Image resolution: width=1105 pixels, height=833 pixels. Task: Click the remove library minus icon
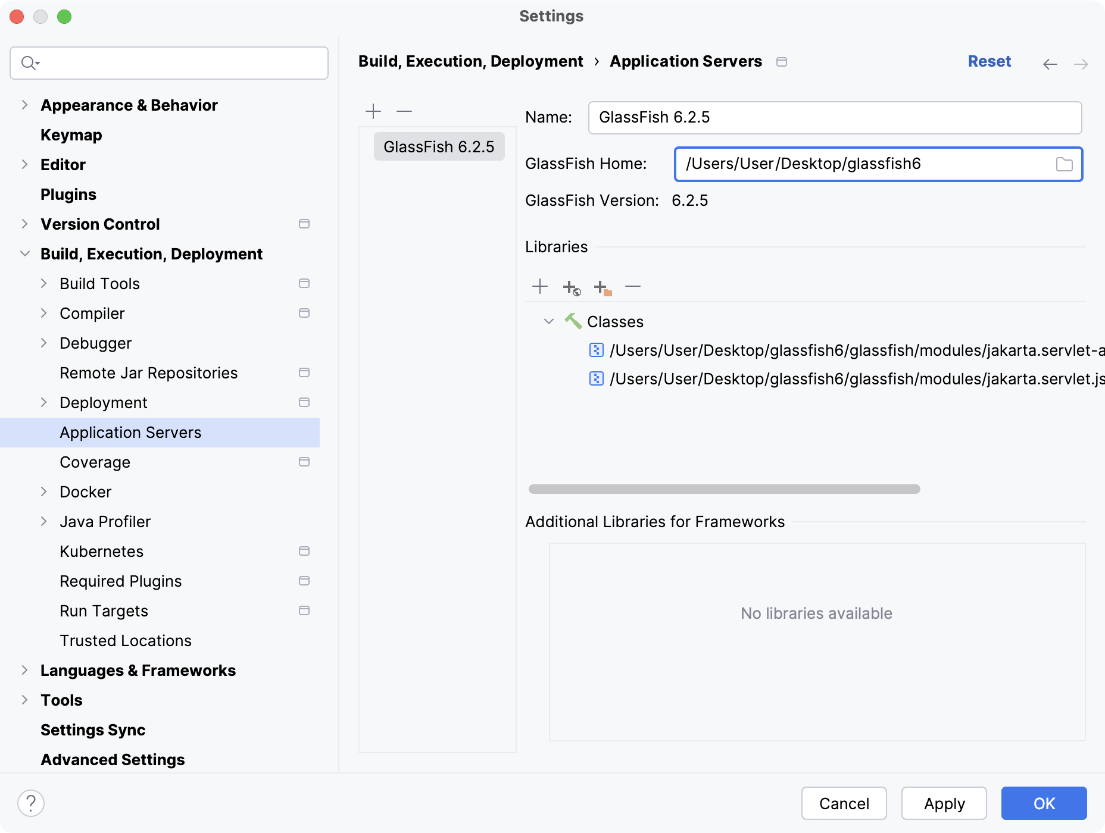(633, 287)
